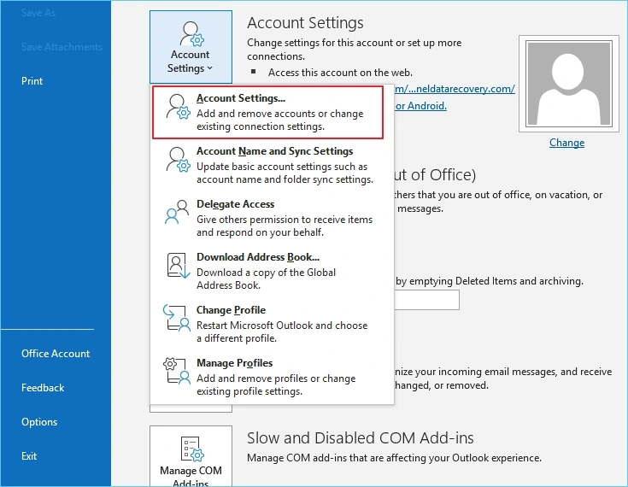Click the 'or Android.' link
This screenshot has height=487, width=628.
click(x=420, y=106)
